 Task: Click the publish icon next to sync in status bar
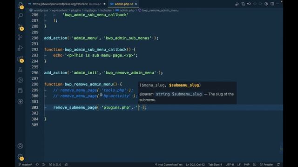(x=44, y=165)
